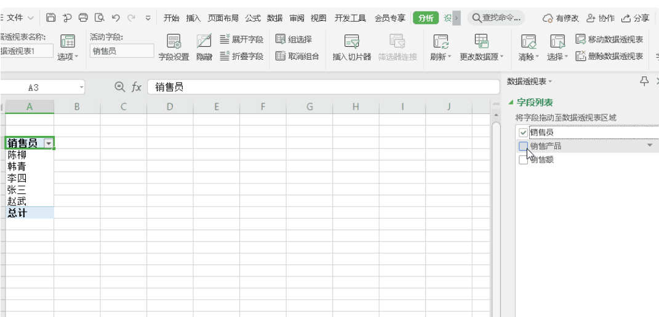659x317 pixels.
Task: Click the formula bar showing 销售员
Action: [323, 87]
